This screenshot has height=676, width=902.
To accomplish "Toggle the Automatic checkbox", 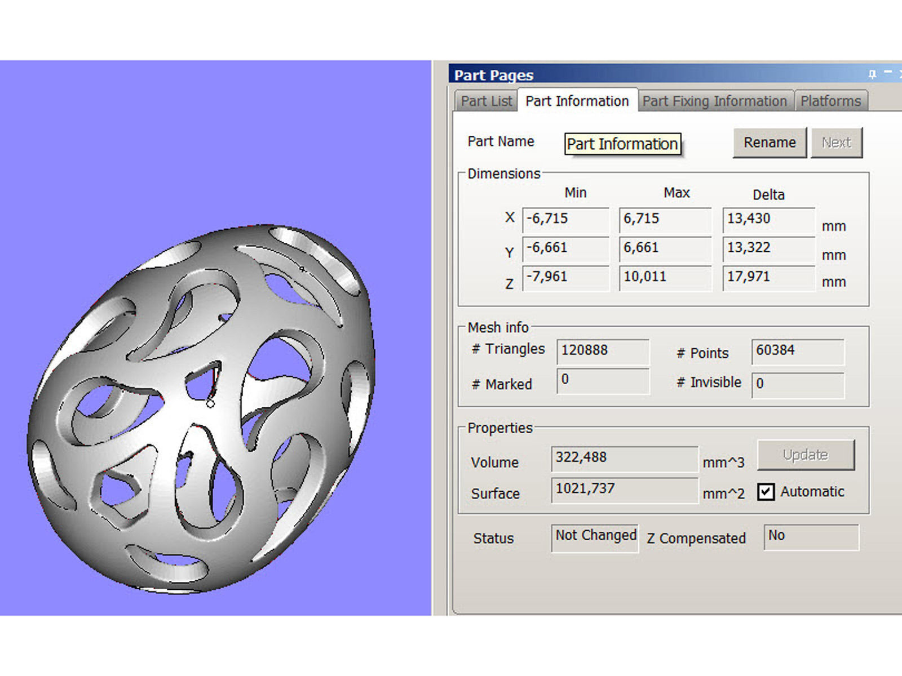I will coord(766,492).
